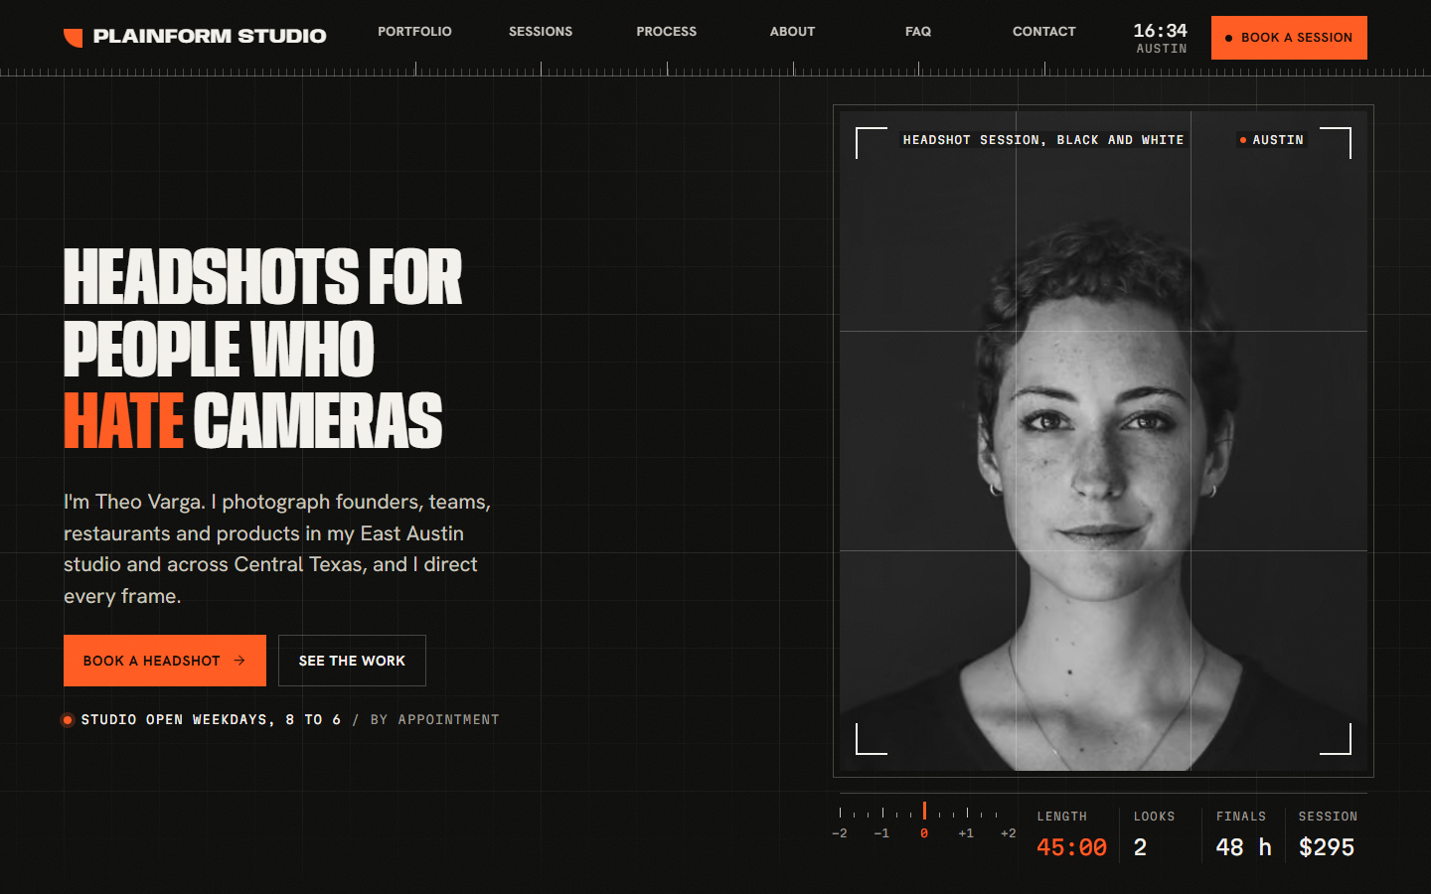Click the 'By Appointment' text

point(434,720)
